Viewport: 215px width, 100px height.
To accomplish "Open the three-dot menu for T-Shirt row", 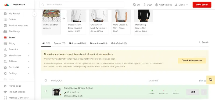I will (204, 92).
